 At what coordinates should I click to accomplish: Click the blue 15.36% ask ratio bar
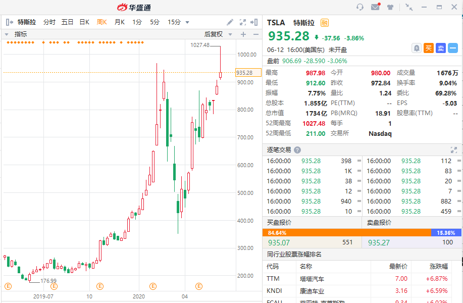point(446,233)
